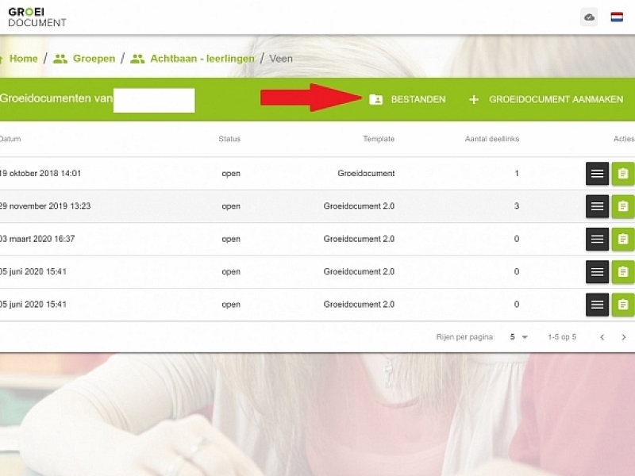Open the Bestanden button
This screenshot has height=476, width=635.
(407, 99)
